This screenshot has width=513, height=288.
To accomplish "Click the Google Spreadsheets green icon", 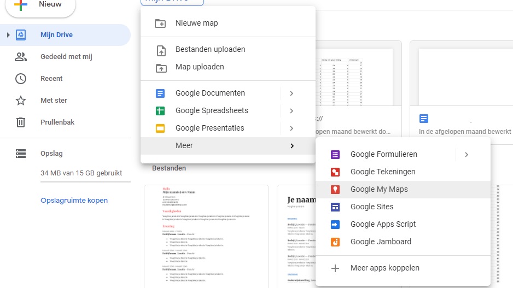I will click(160, 111).
